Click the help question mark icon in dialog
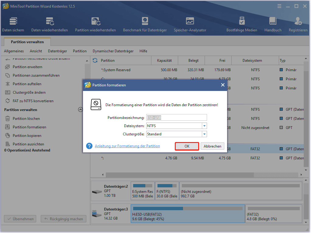This screenshot has width=311, height=233. pos(89,146)
